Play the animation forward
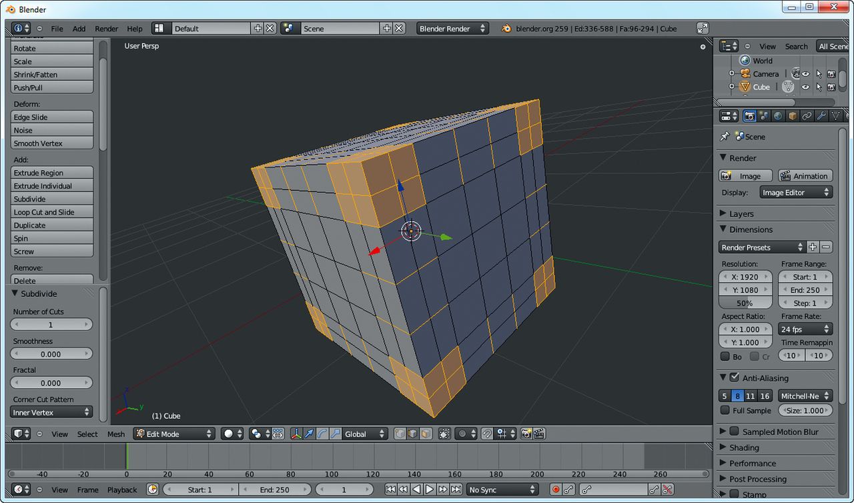 [x=430, y=490]
